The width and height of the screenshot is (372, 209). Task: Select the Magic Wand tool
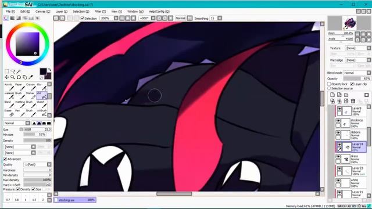[19, 71]
